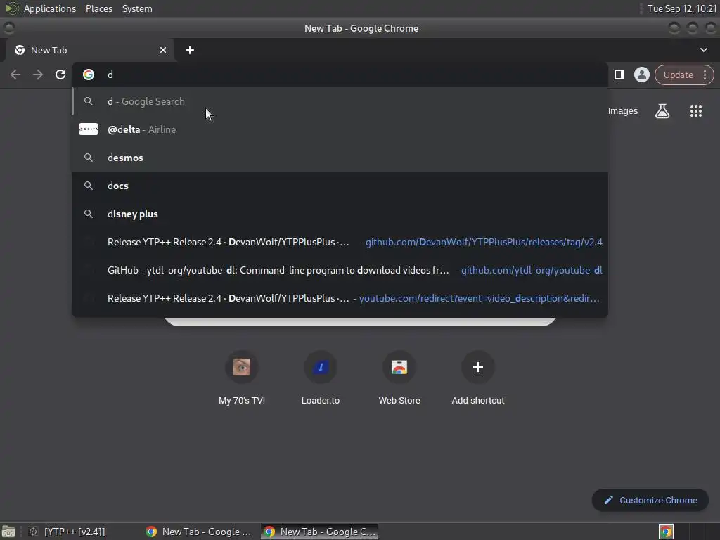Go forward using the forward arrow
The width and height of the screenshot is (720, 540).
pyautogui.click(x=38, y=75)
